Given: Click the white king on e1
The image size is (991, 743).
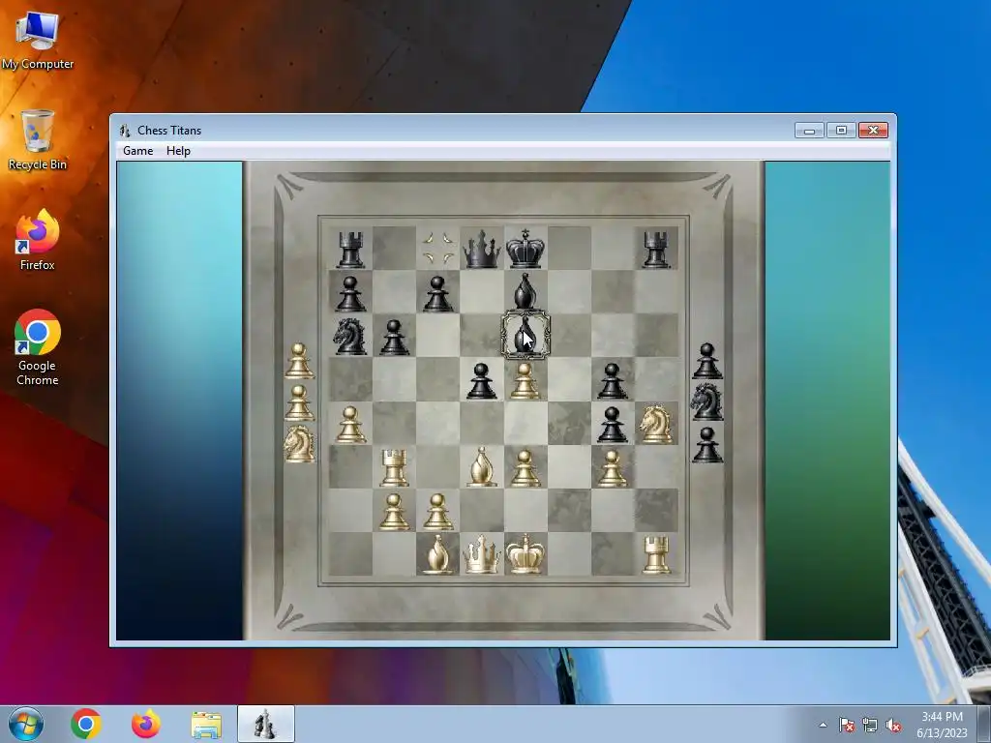Looking at the screenshot, I should [526, 554].
